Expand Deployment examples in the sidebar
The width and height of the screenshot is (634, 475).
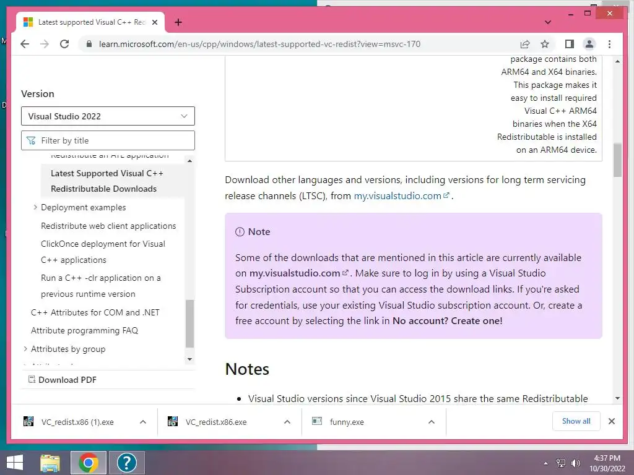[35, 207]
